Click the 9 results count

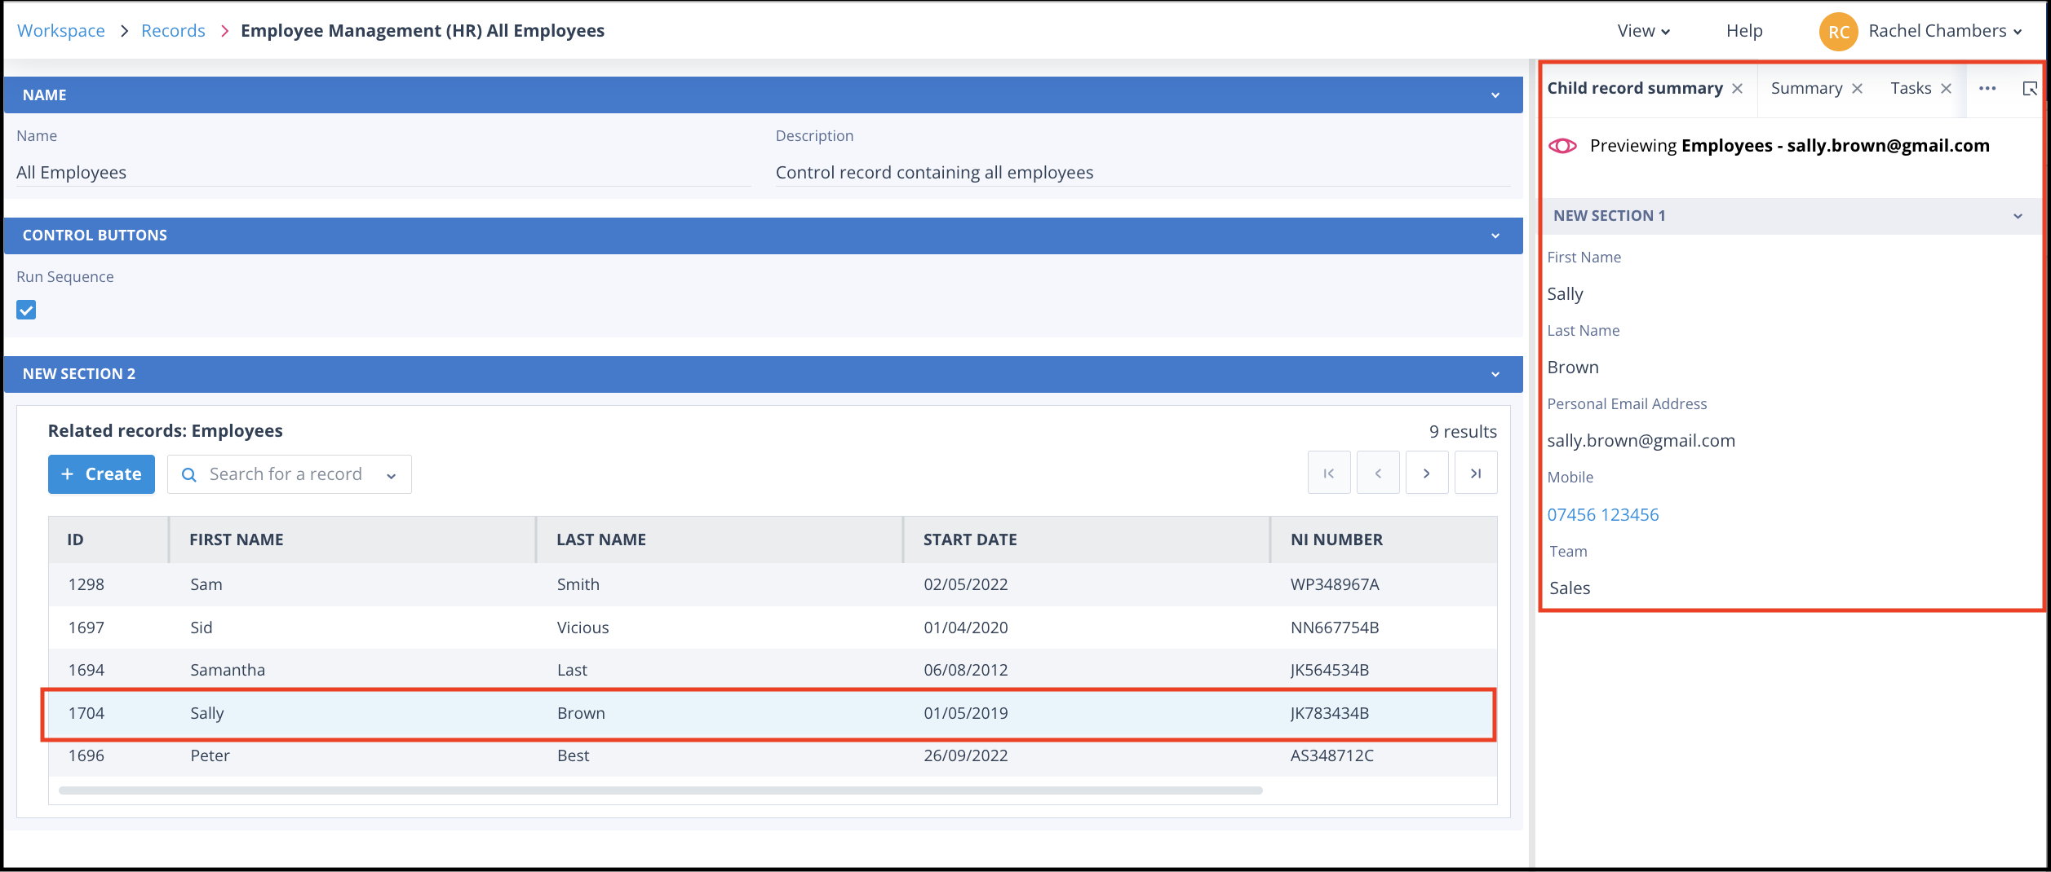[1463, 432]
